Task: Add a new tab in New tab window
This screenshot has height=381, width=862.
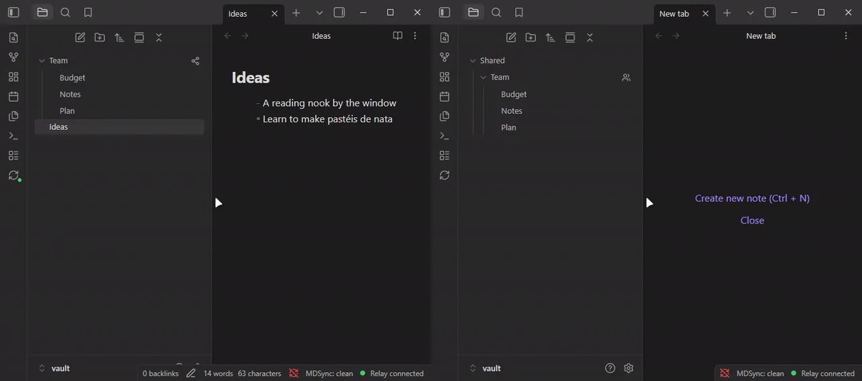Action: click(727, 13)
